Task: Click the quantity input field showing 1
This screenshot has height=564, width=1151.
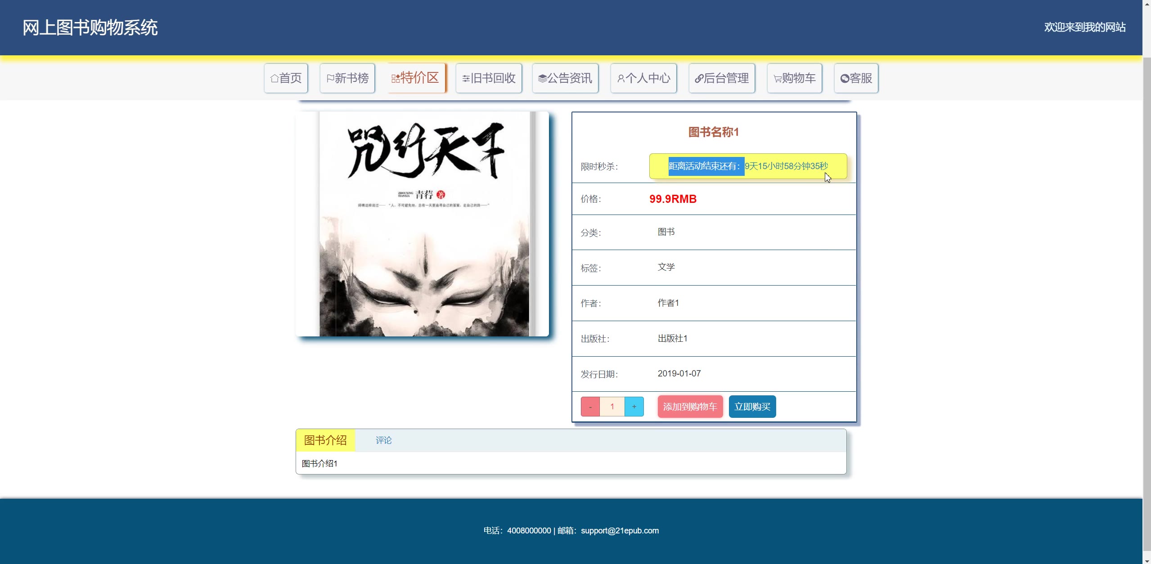Action: click(612, 407)
